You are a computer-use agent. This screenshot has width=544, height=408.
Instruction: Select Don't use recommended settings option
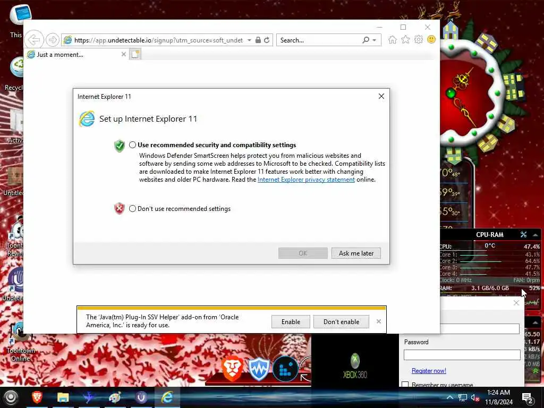(x=132, y=208)
